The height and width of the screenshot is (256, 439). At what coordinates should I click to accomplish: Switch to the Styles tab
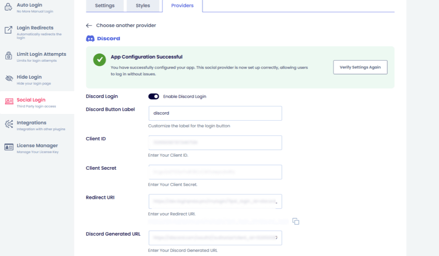[143, 5]
